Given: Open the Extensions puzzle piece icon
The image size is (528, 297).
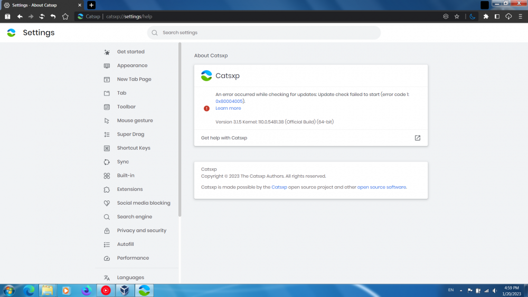Looking at the screenshot, I should [486, 16].
